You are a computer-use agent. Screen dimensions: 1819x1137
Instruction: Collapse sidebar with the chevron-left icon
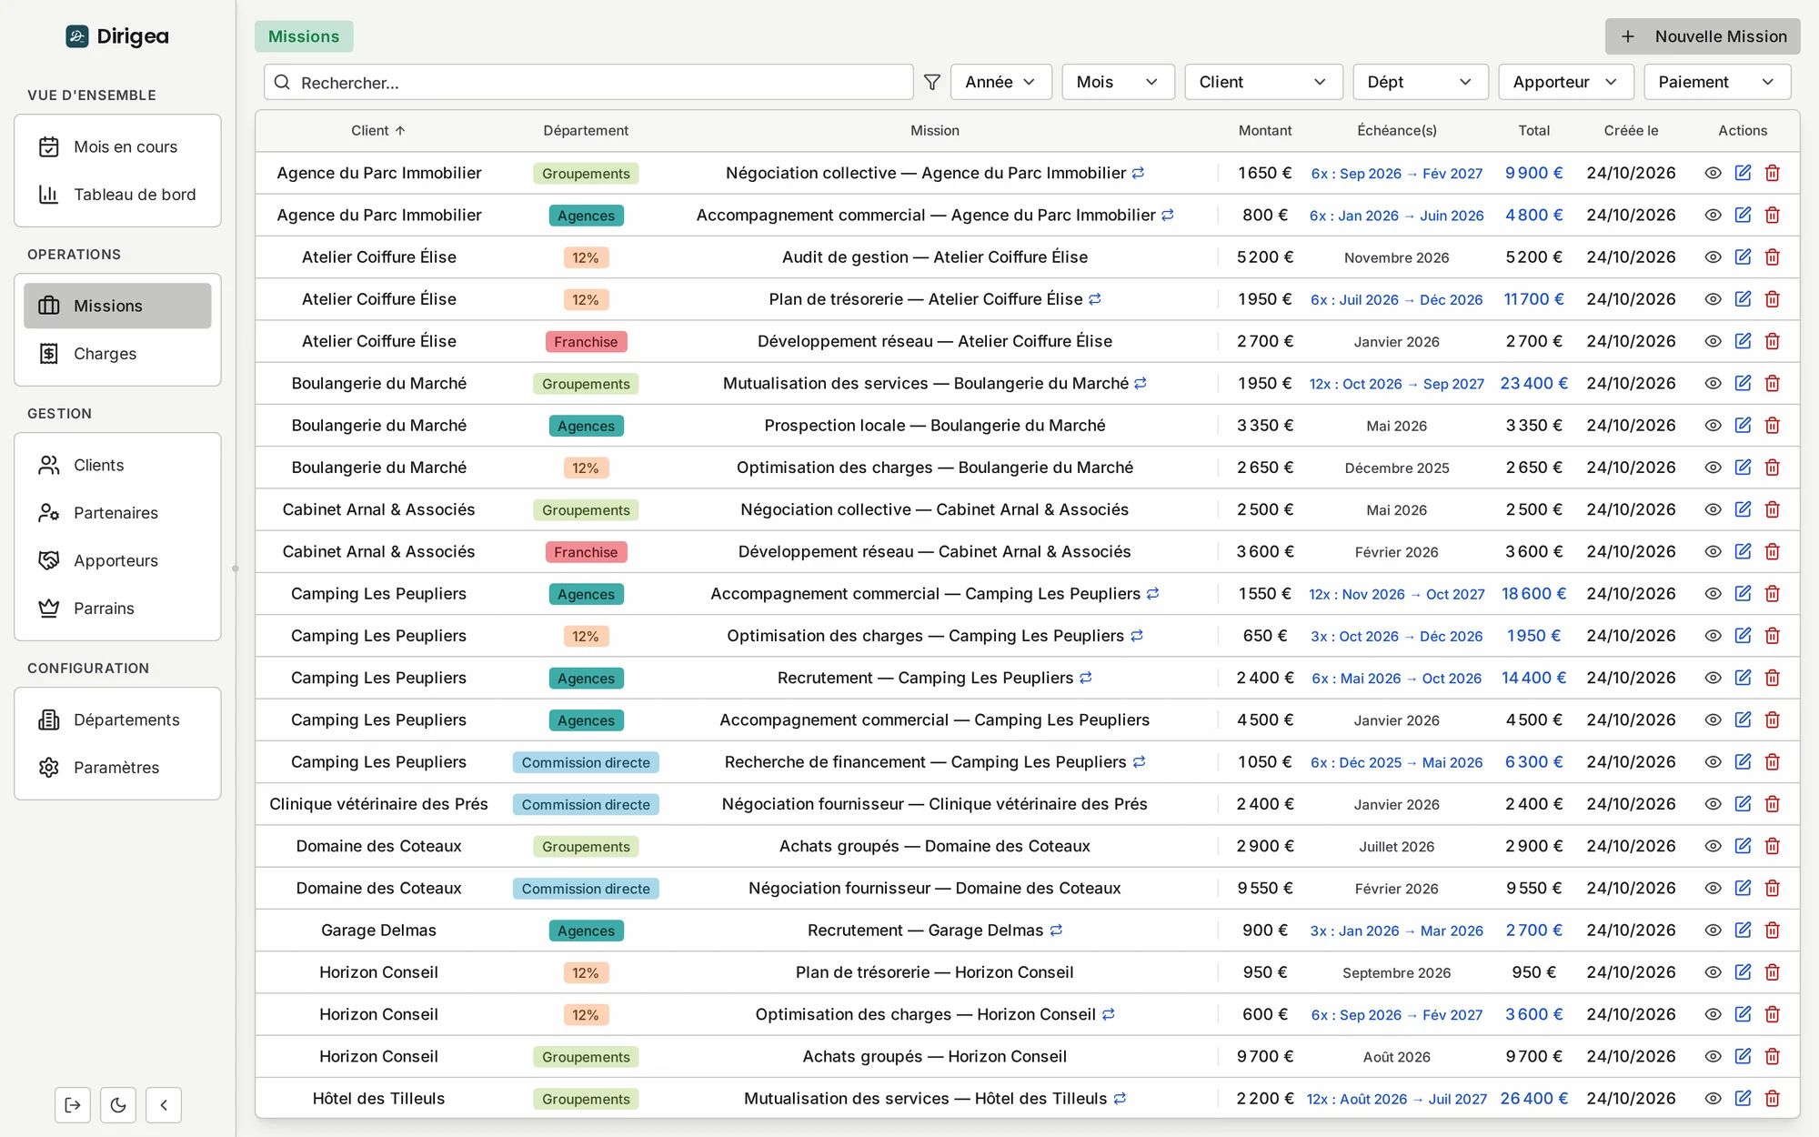[164, 1105]
